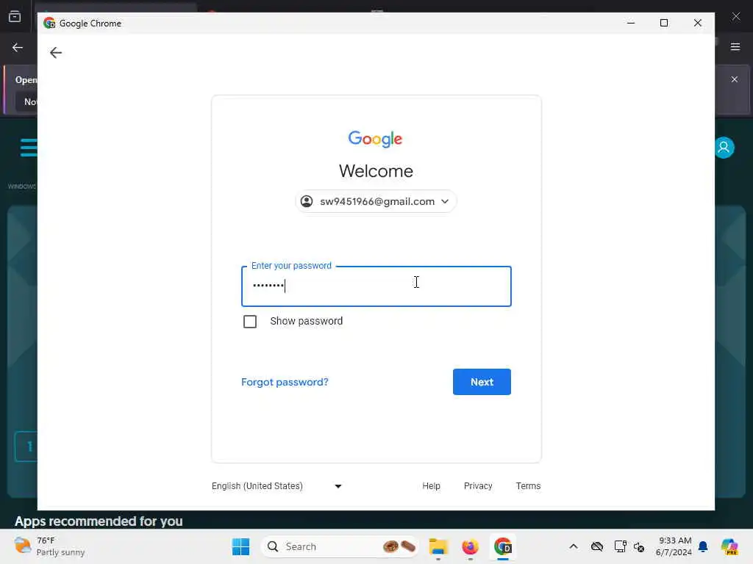753x564 pixels.
Task: Open the notifications bell in the taskbar
Action: pyautogui.click(x=703, y=546)
